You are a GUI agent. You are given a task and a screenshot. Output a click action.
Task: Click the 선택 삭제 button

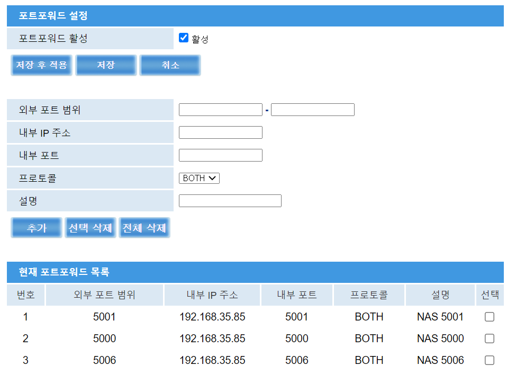(90, 228)
